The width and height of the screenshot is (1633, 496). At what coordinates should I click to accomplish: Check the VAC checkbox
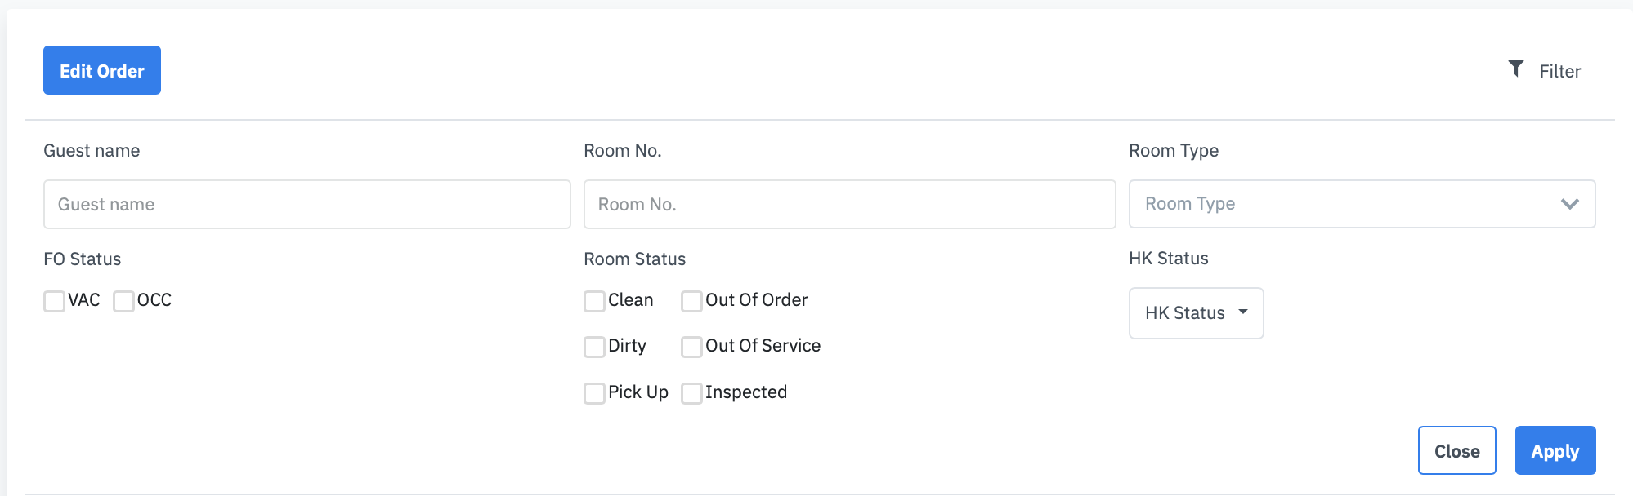54,301
